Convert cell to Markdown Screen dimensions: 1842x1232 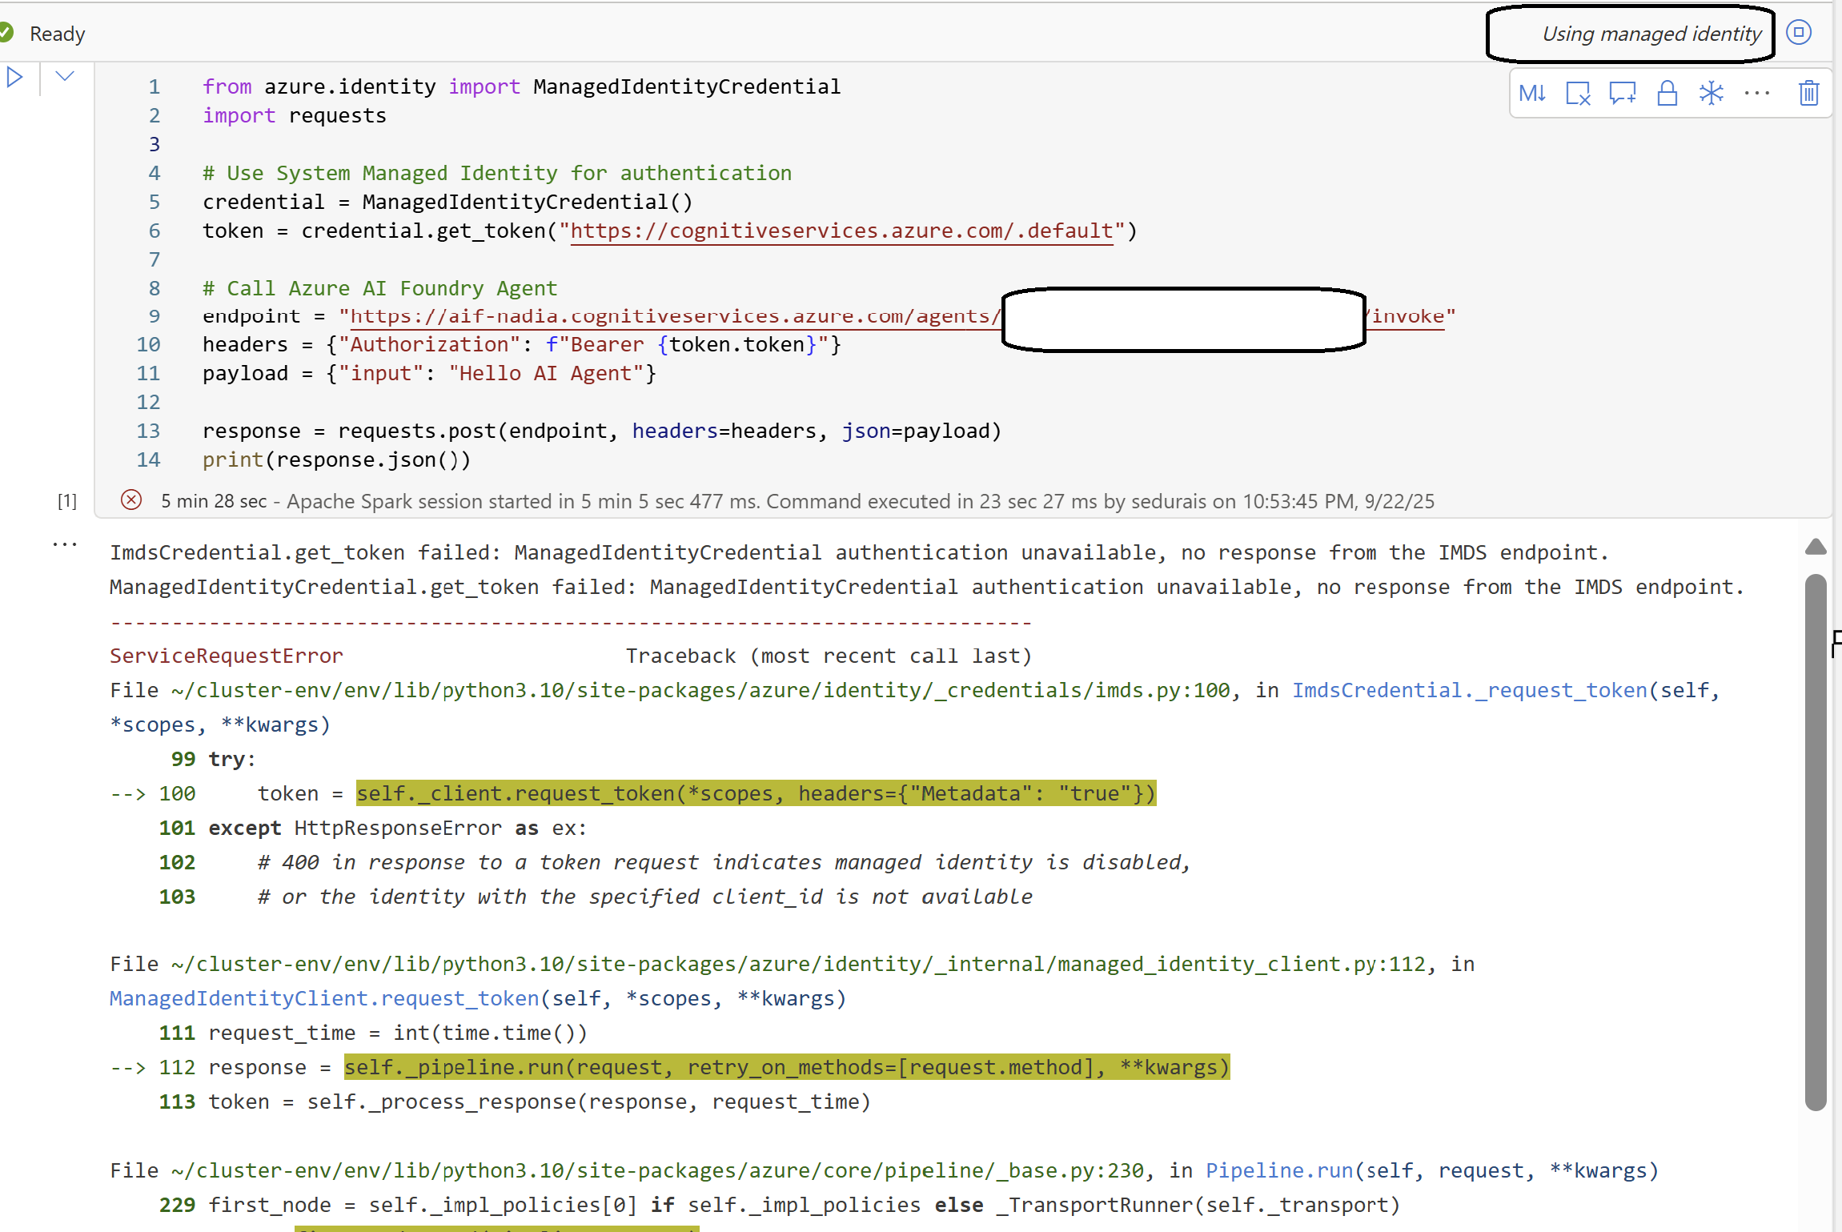tap(1532, 94)
